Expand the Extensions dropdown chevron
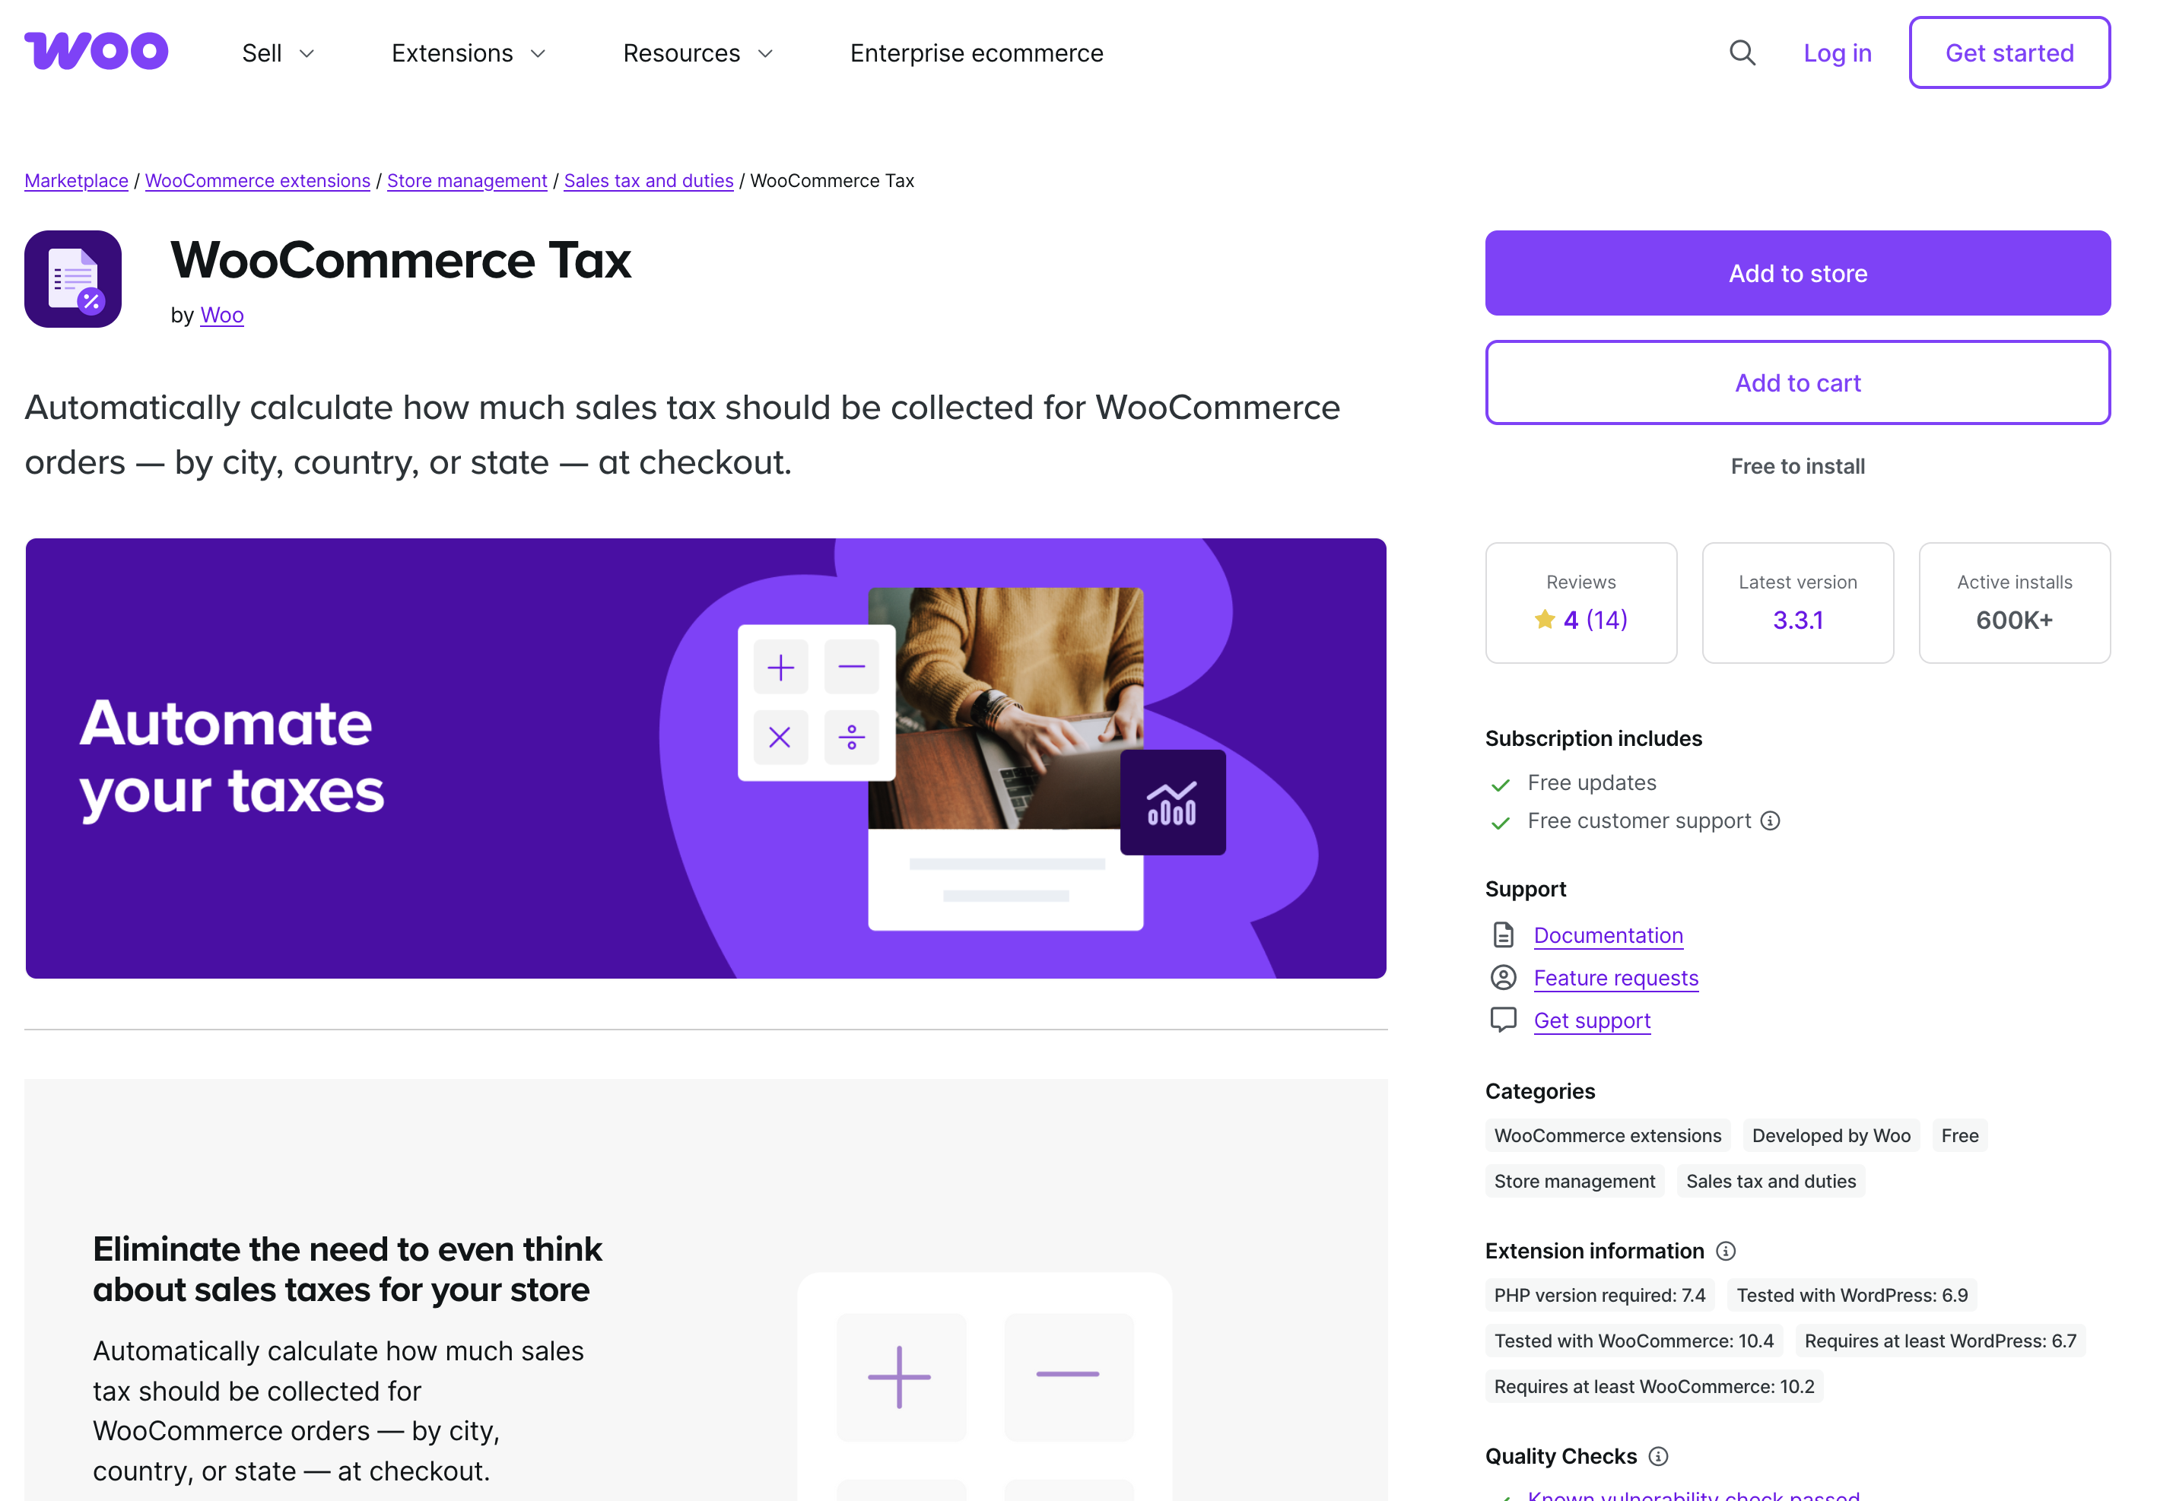The height and width of the screenshot is (1501, 2157). pos(538,55)
